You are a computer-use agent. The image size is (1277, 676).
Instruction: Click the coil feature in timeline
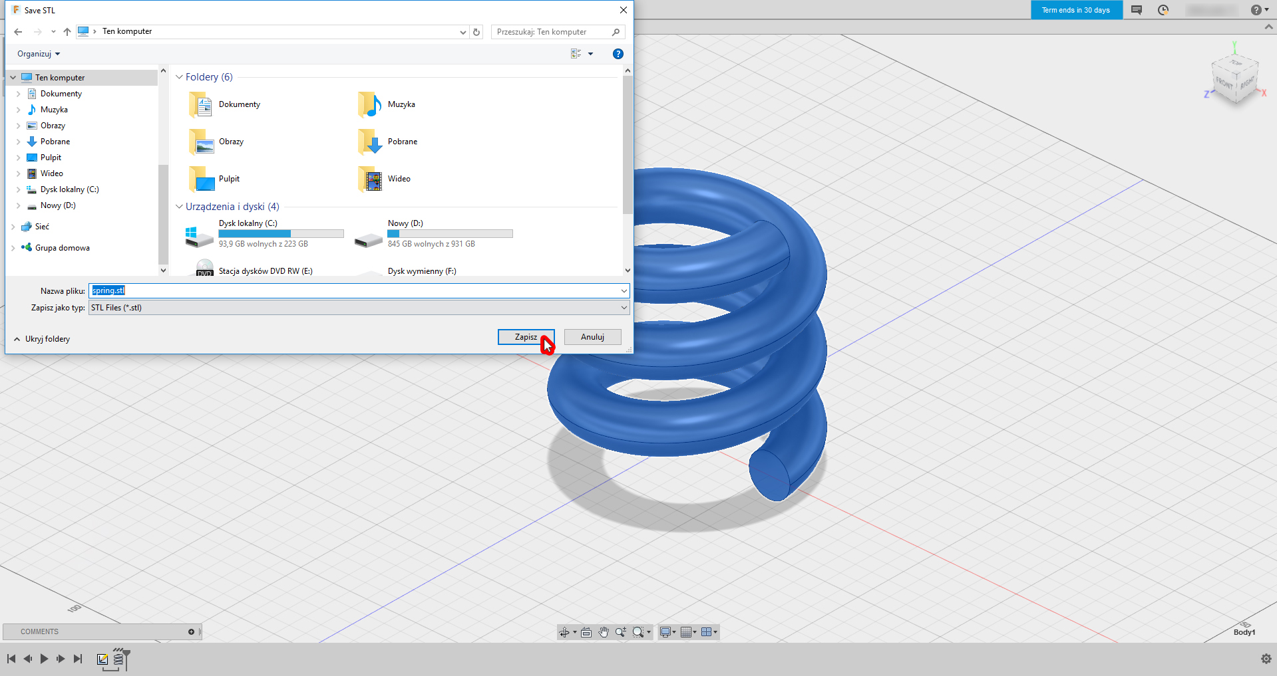click(119, 659)
